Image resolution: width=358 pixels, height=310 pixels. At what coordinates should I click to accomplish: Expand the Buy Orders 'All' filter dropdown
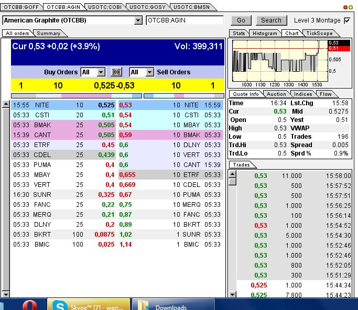click(x=101, y=72)
